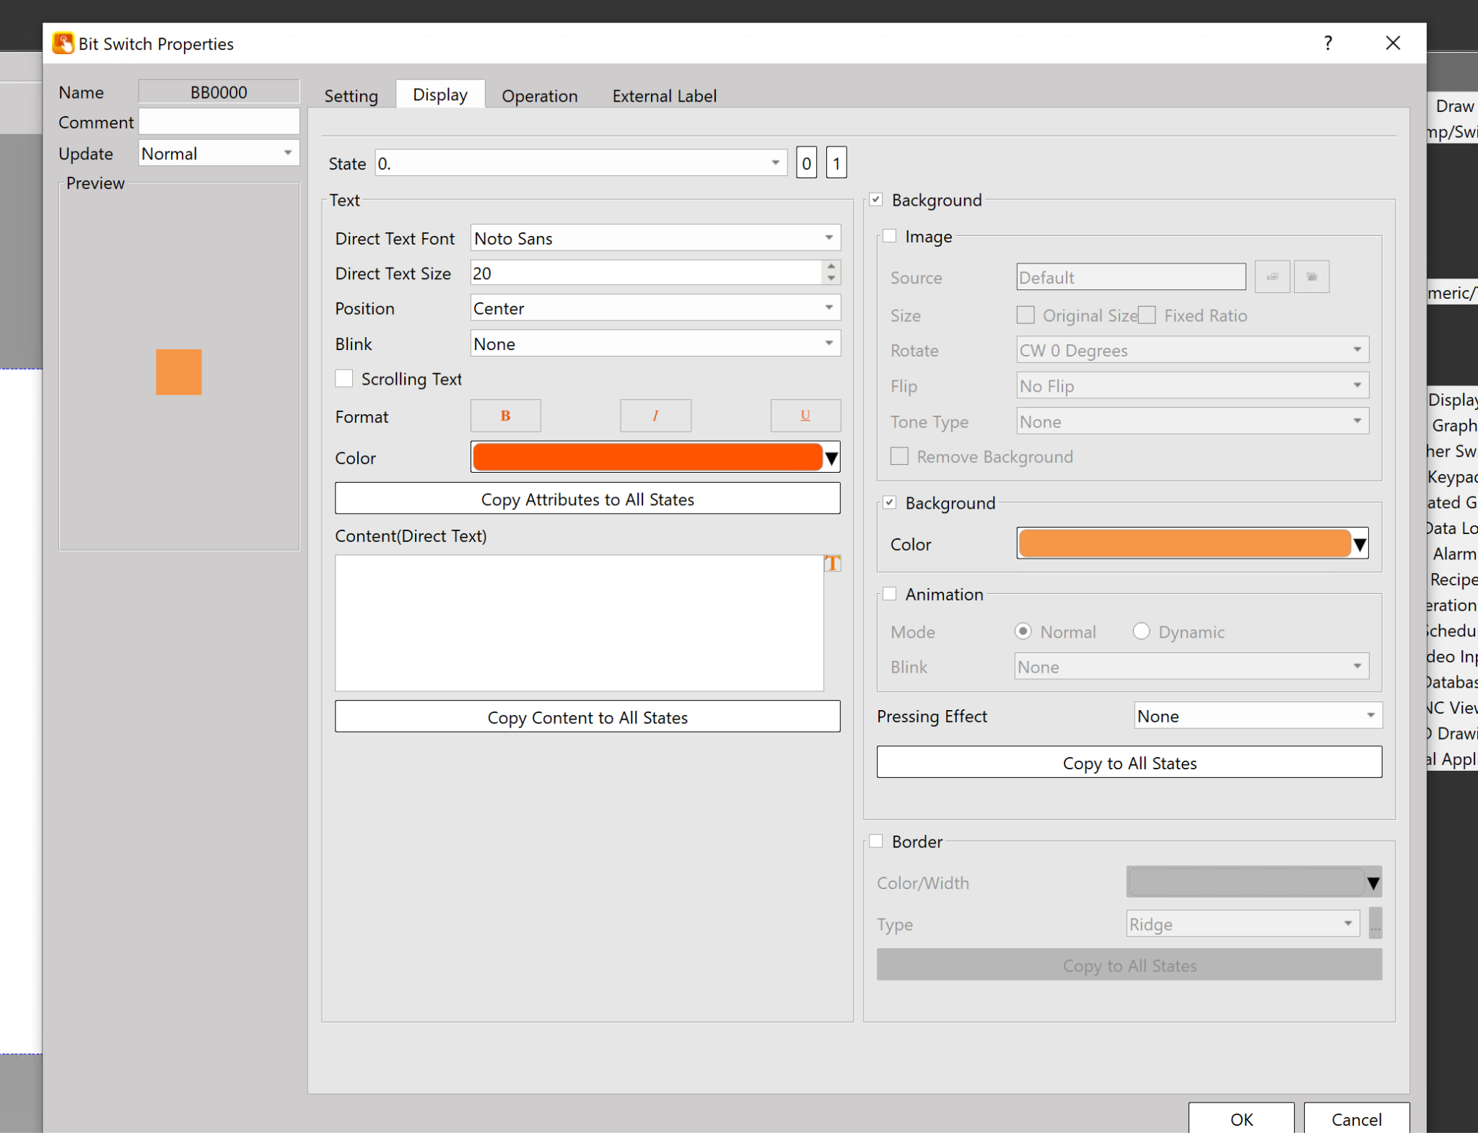Screen dimensions: 1478x1133
Task: Enable the Scrolling Text checkbox
Action: coord(344,379)
